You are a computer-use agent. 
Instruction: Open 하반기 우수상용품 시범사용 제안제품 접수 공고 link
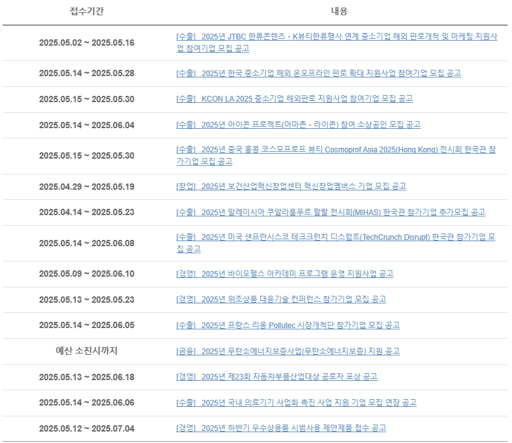coord(281,428)
